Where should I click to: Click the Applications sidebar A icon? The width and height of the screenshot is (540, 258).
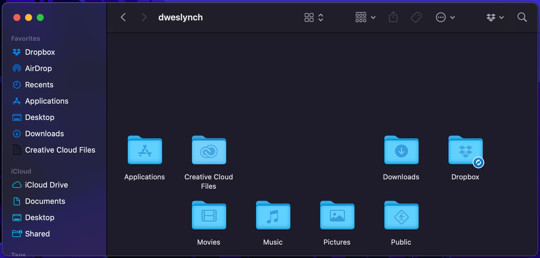pyautogui.click(x=17, y=101)
